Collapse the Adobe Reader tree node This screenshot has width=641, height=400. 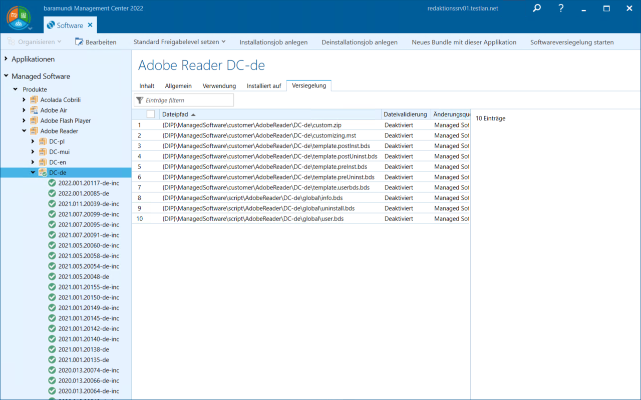(24, 131)
